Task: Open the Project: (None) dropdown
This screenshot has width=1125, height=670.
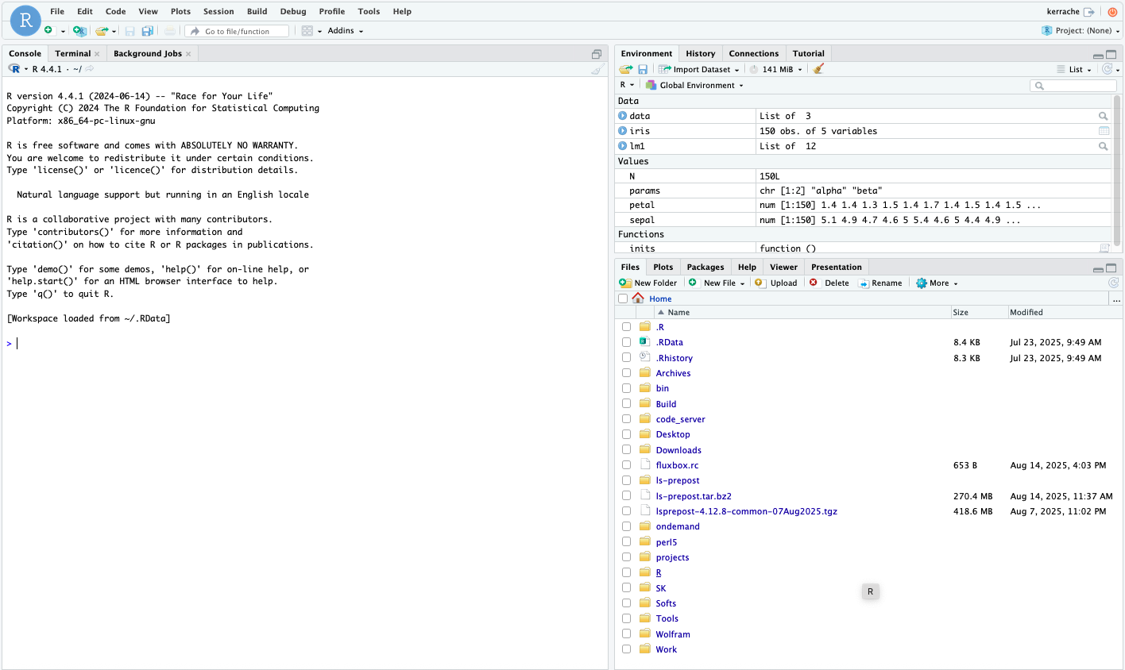Action: [1081, 31]
